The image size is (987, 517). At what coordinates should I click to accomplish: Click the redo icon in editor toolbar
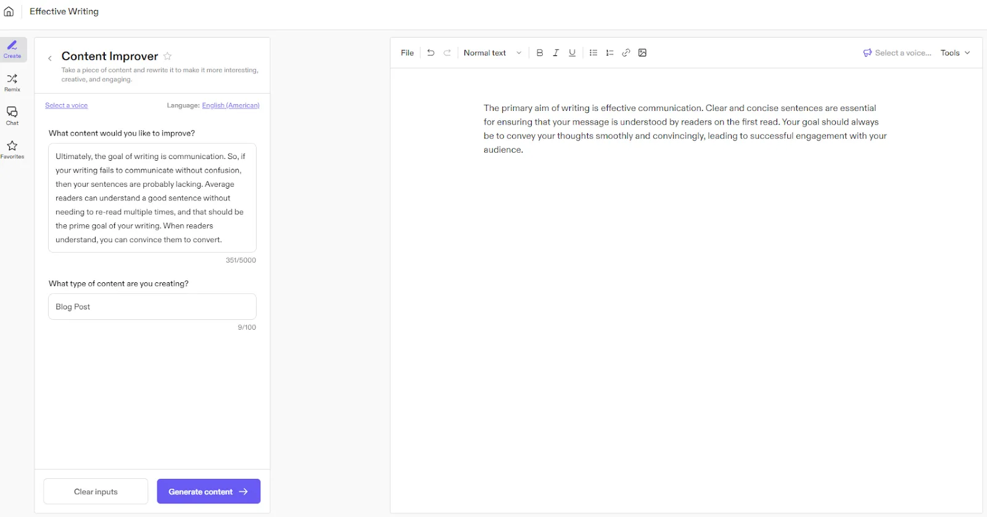point(447,53)
